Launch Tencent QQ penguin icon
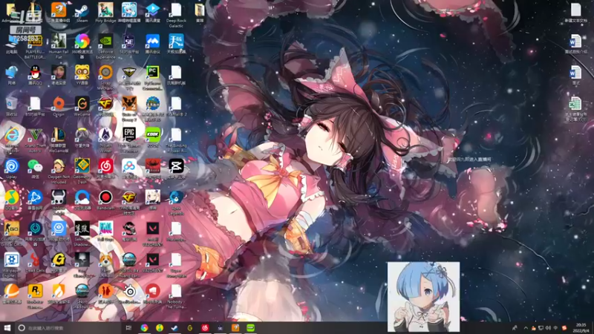This screenshot has height=334, width=594. (x=35, y=75)
